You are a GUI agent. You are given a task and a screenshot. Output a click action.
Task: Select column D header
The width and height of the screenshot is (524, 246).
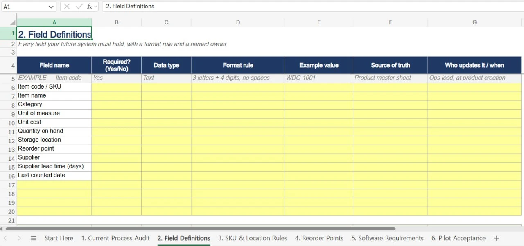[x=238, y=22]
